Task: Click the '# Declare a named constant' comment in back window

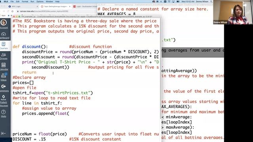Action: click(x=153, y=9)
